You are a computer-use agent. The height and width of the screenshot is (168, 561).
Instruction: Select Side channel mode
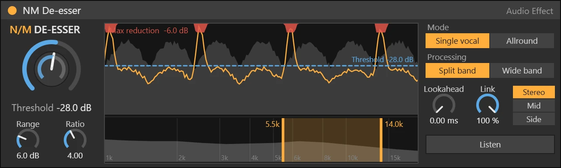533,119
